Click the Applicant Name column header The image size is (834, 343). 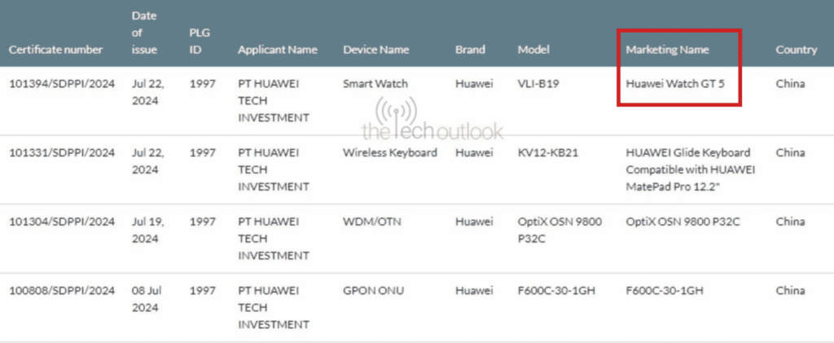278,50
